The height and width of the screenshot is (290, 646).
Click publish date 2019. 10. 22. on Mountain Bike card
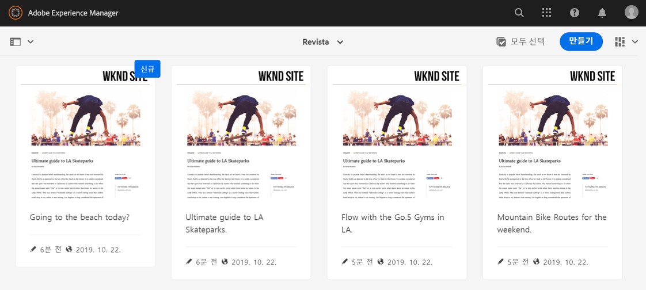click(565, 262)
